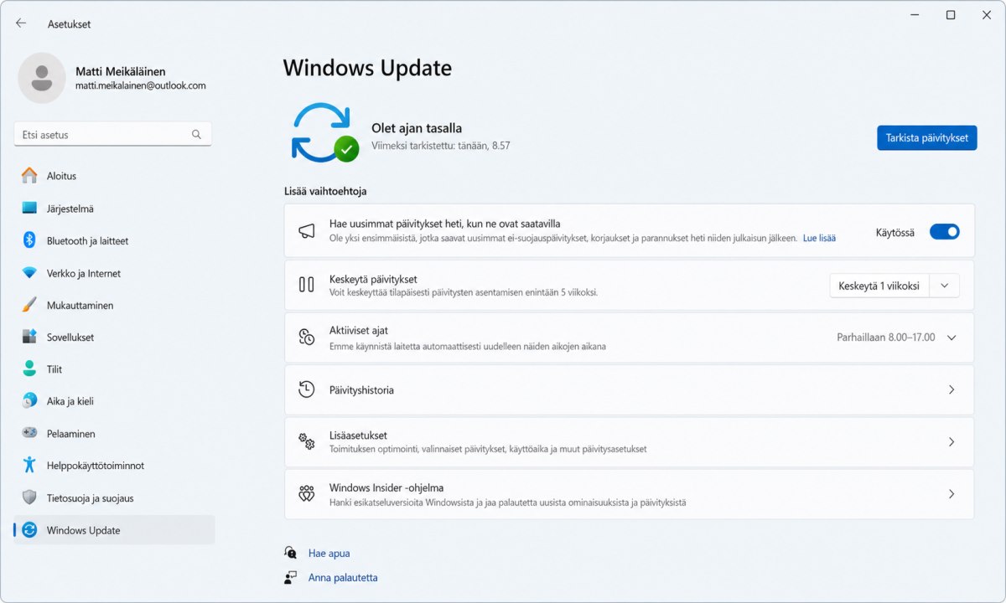Click the Windows Update sidebar sync icon
This screenshot has height=603, width=1006.
(x=29, y=529)
